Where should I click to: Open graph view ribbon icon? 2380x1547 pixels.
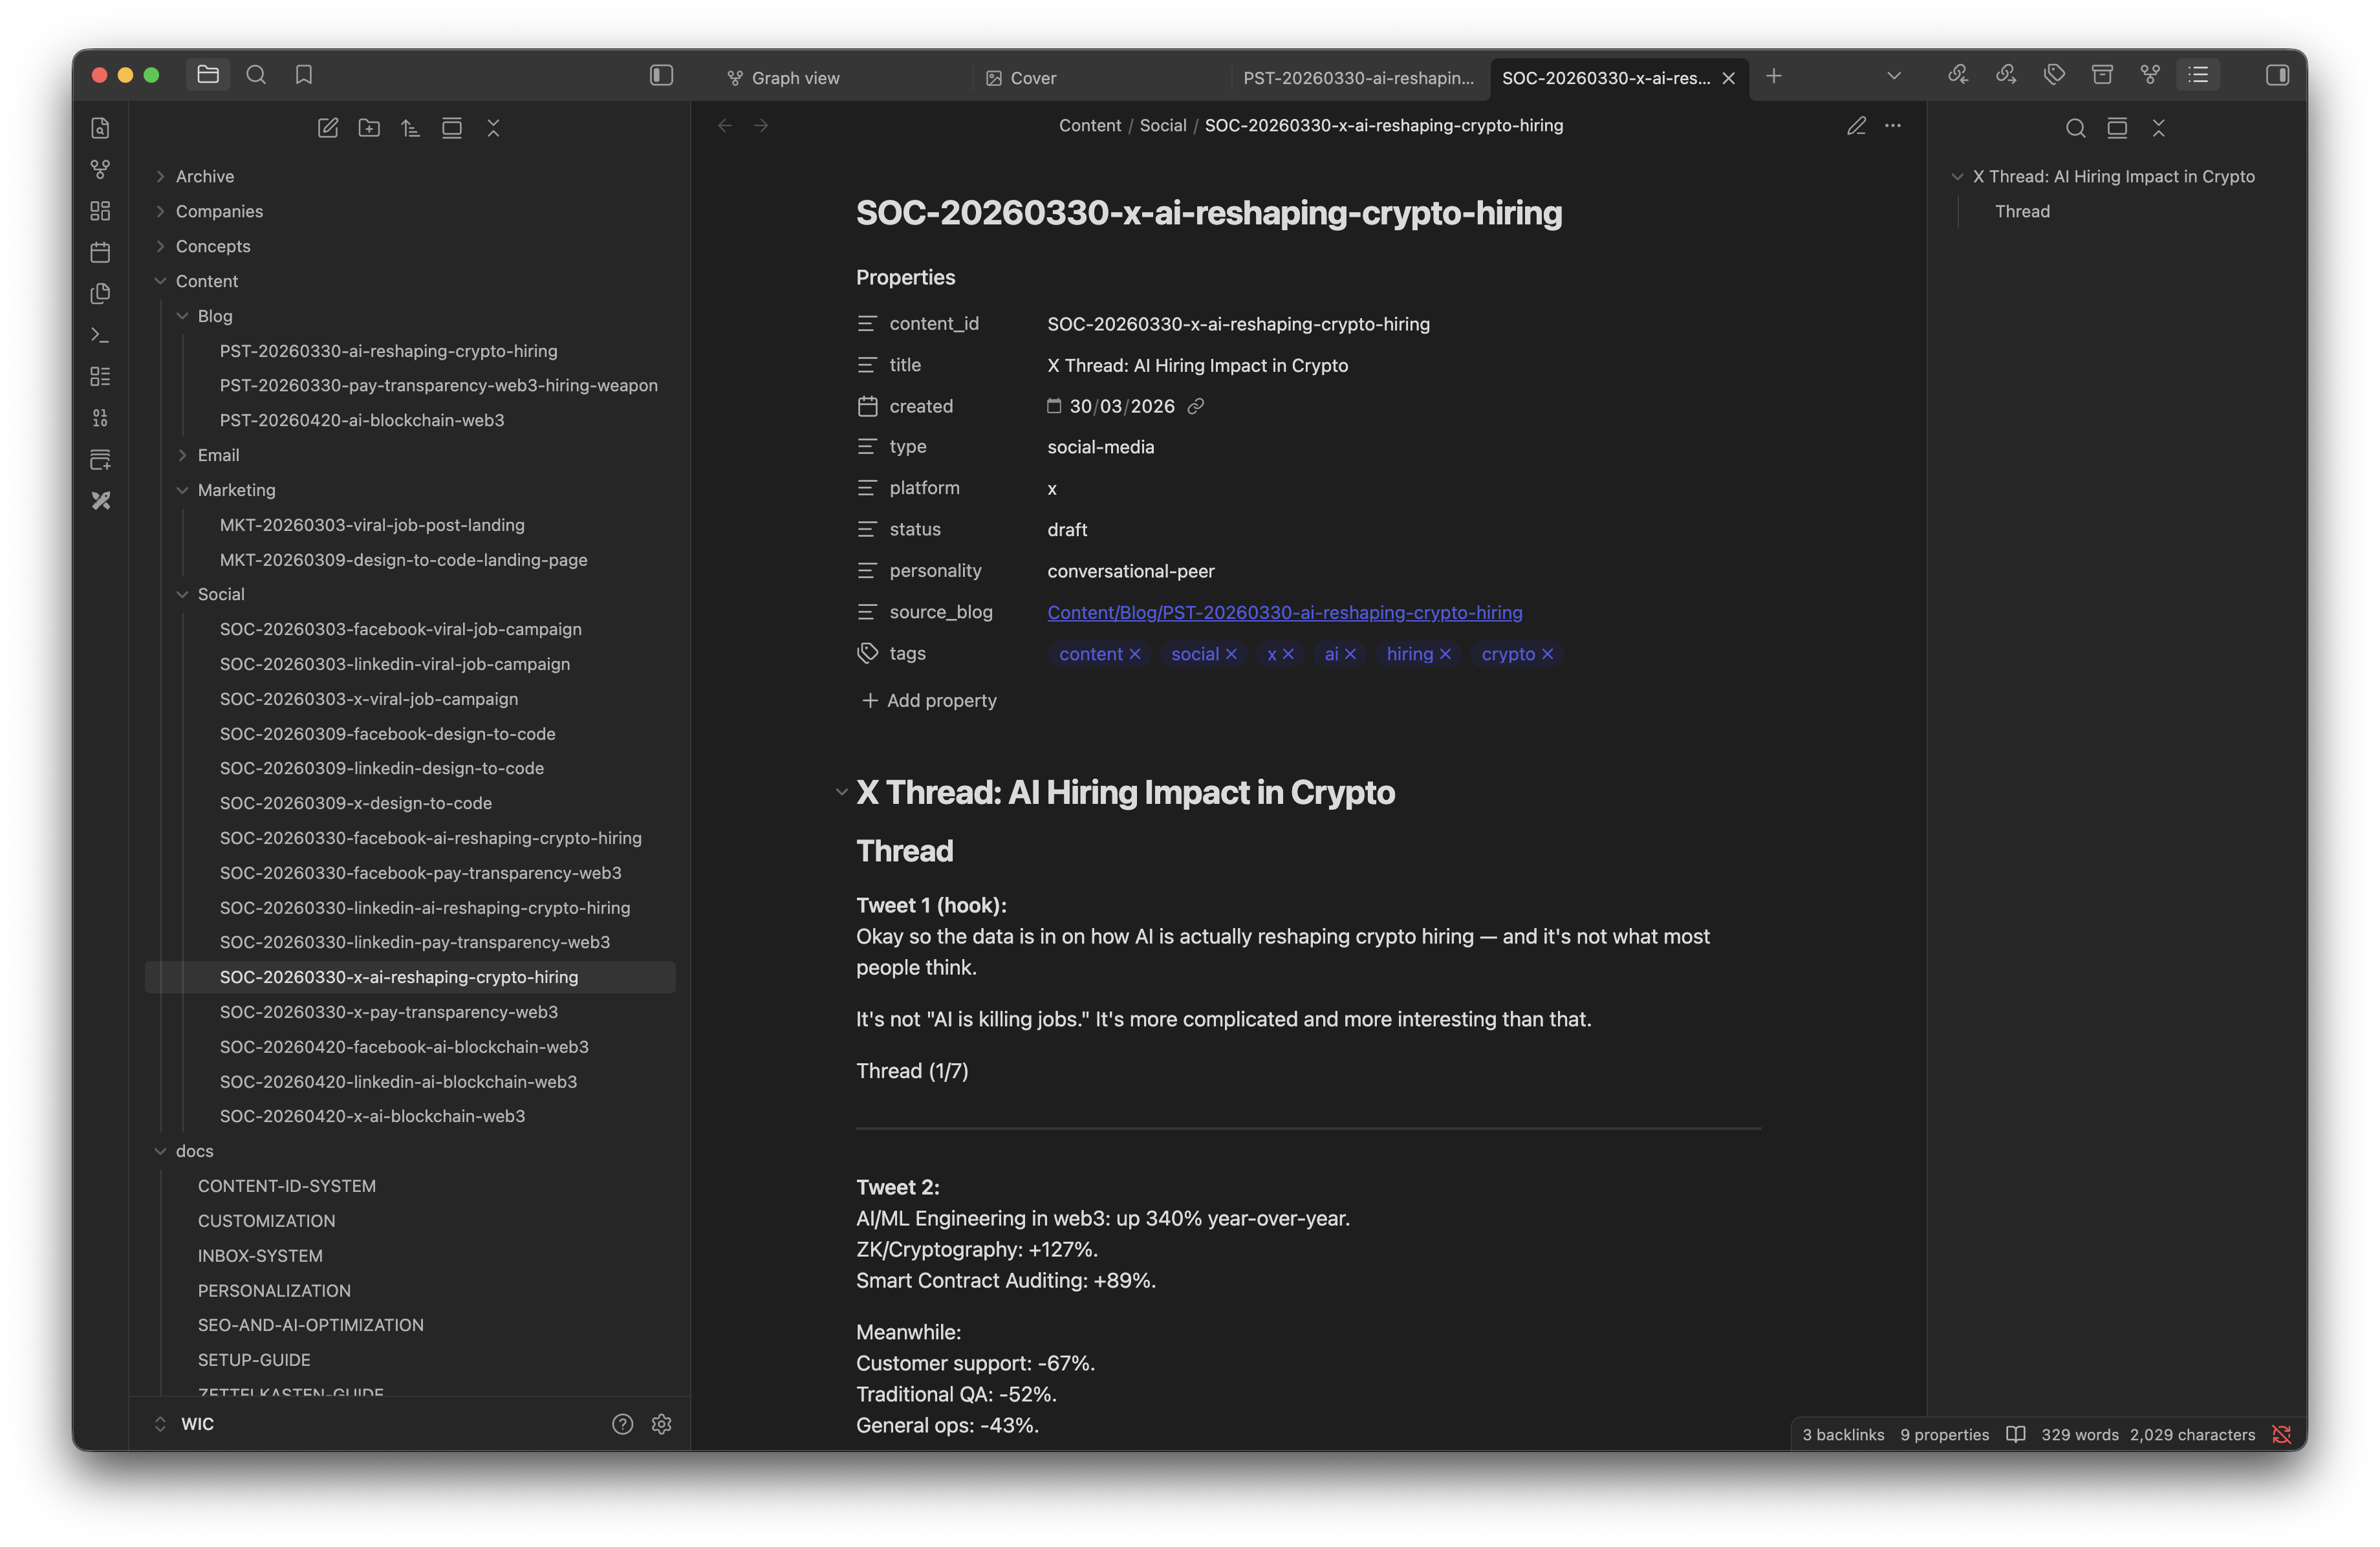[100, 170]
